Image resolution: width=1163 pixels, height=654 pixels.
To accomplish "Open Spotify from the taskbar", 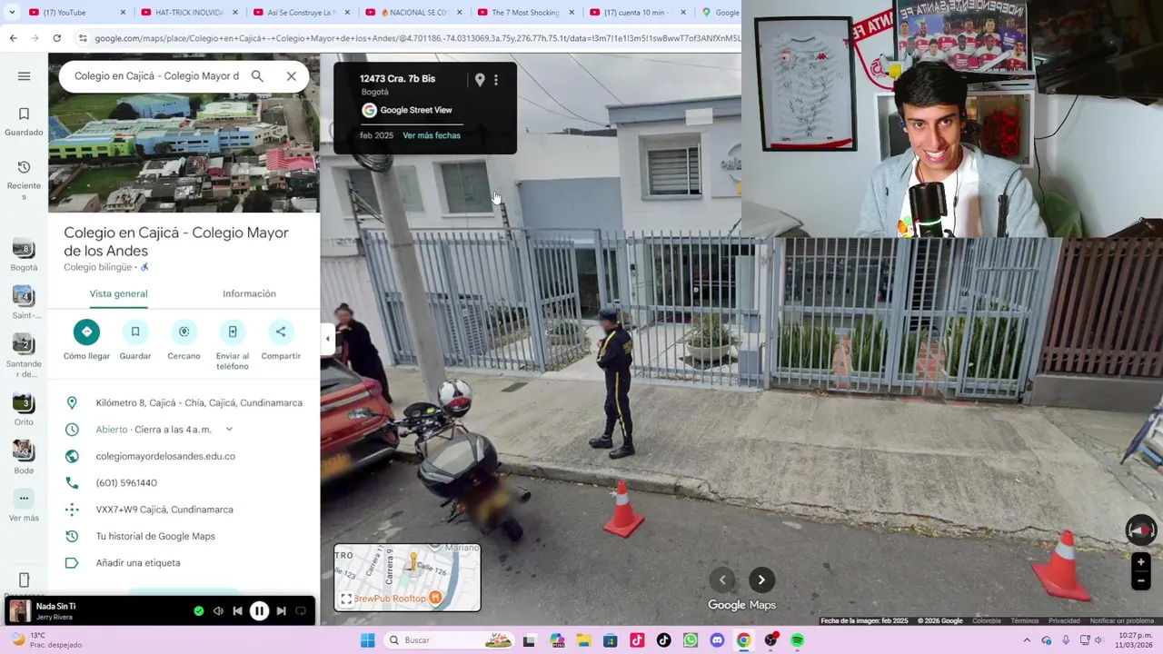I will pyautogui.click(x=798, y=640).
